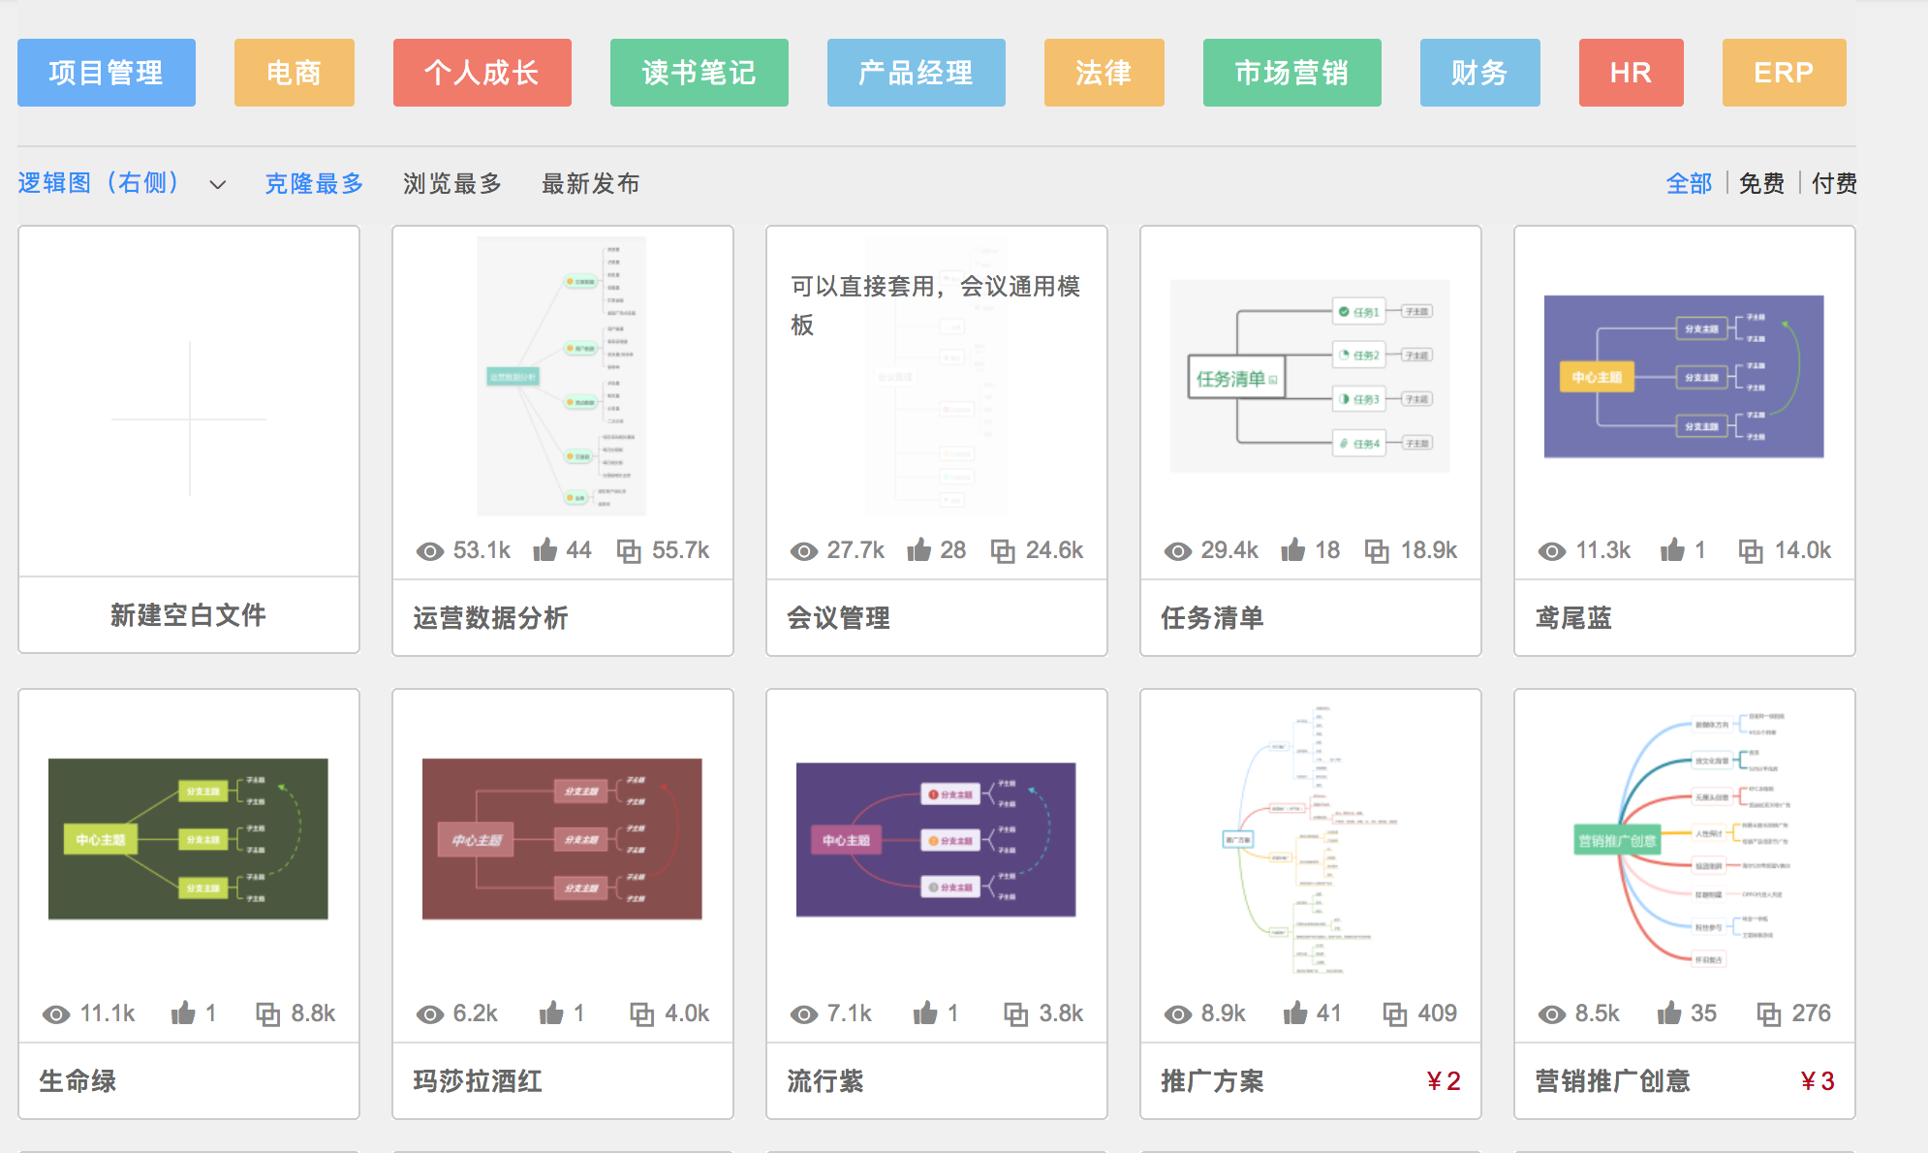Sort by 最新发布
Viewport: 1928px width, 1153px height.
(x=590, y=183)
